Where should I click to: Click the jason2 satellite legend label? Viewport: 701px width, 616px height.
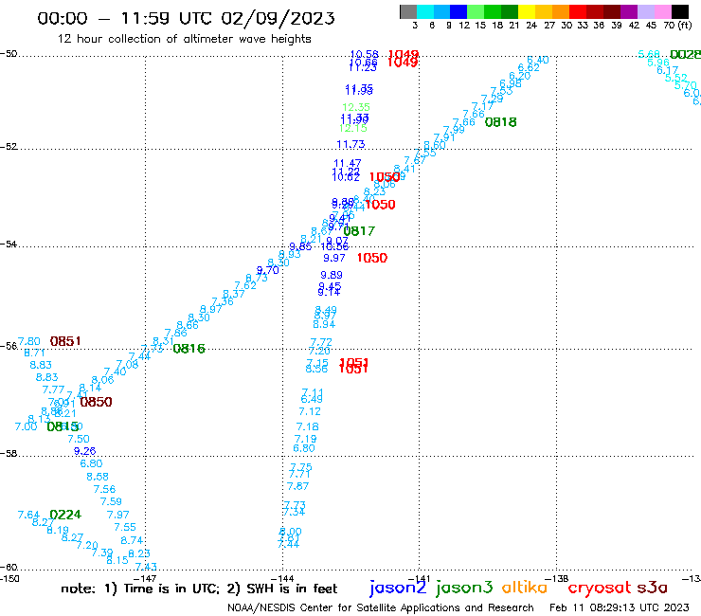coord(398,588)
